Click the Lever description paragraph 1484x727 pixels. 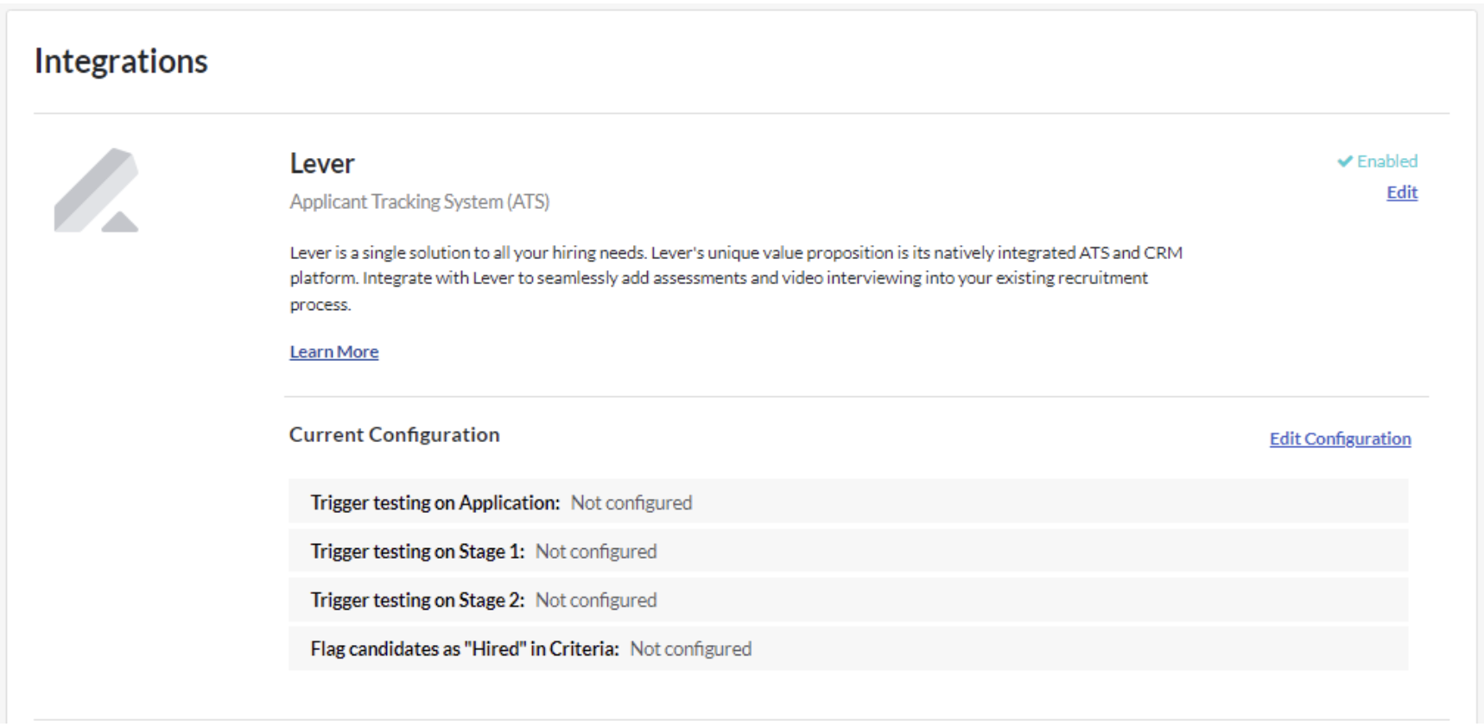click(x=736, y=278)
